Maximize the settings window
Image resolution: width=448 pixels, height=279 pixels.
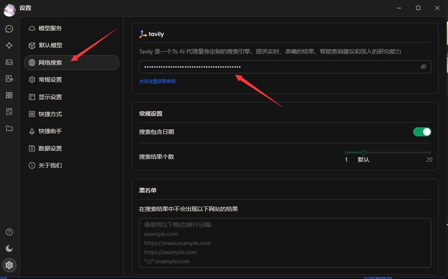pyautogui.click(x=418, y=8)
